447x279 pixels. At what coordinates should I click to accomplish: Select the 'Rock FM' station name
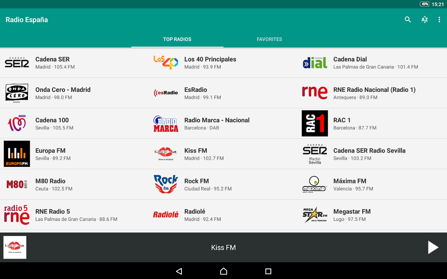tap(196, 181)
